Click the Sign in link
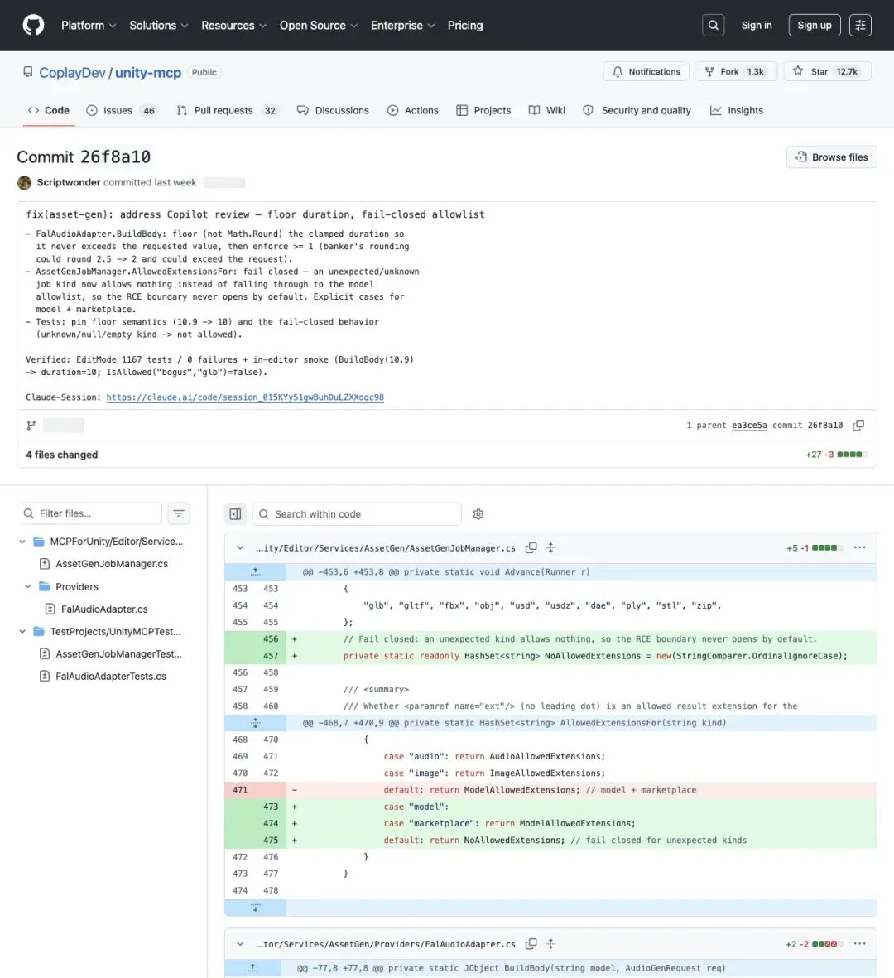Image resolution: width=894 pixels, height=978 pixels. (757, 25)
